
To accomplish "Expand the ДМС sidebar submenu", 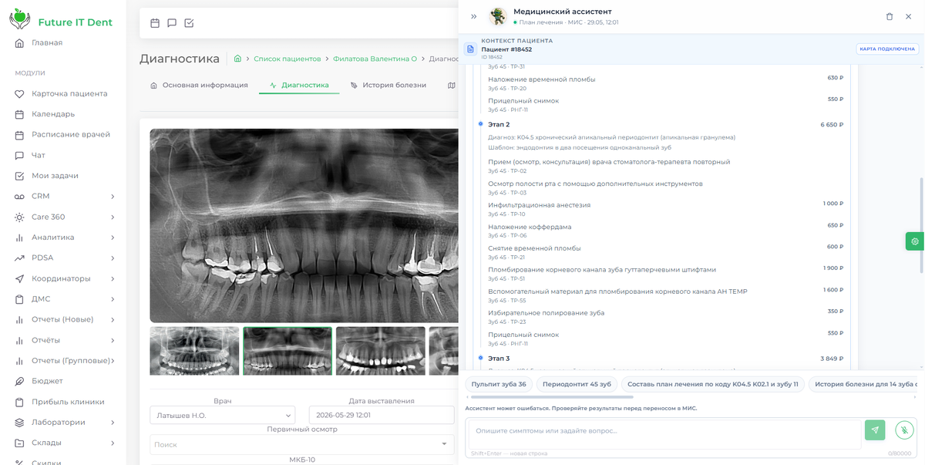I will coord(63,299).
